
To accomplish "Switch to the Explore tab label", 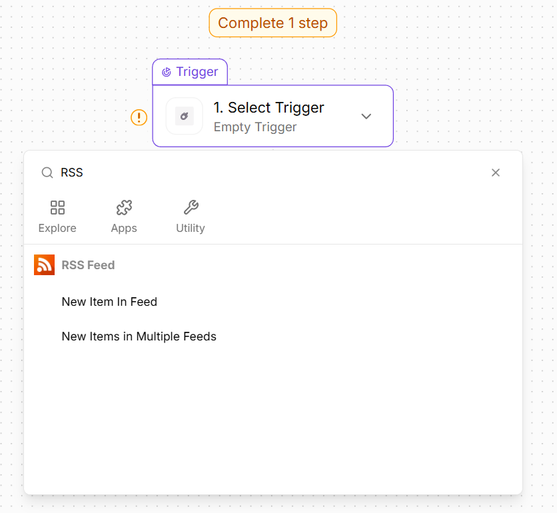I will [57, 228].
